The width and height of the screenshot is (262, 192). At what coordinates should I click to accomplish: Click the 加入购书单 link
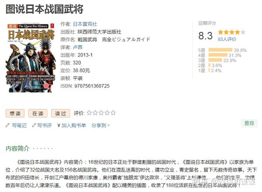[x=74, y=125]
